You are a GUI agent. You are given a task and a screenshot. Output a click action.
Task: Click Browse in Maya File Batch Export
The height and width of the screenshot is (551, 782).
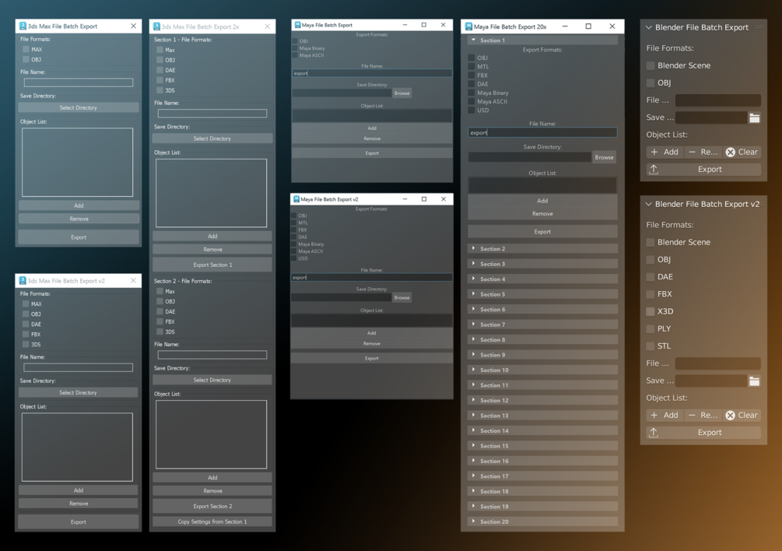click(402, 93)
